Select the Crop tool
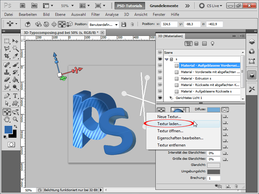This screenshot has height=194, width=259. [x=7, y=56]
